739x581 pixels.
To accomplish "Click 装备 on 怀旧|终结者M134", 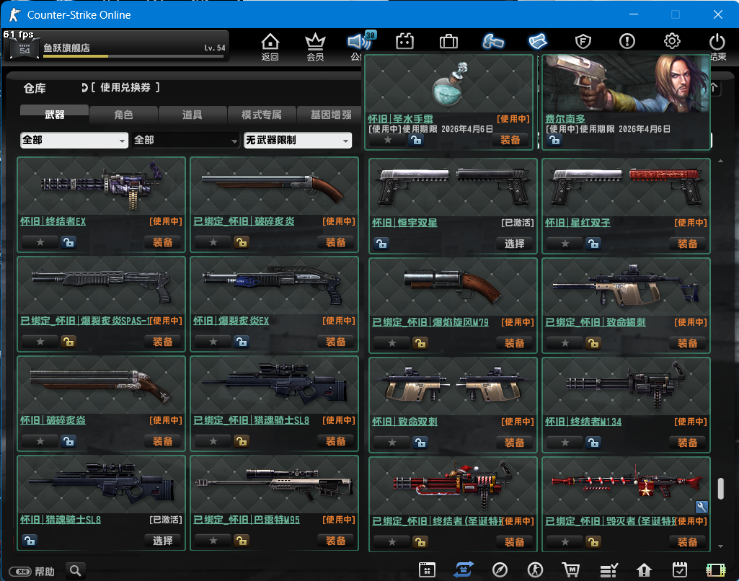I will point(688,443).
